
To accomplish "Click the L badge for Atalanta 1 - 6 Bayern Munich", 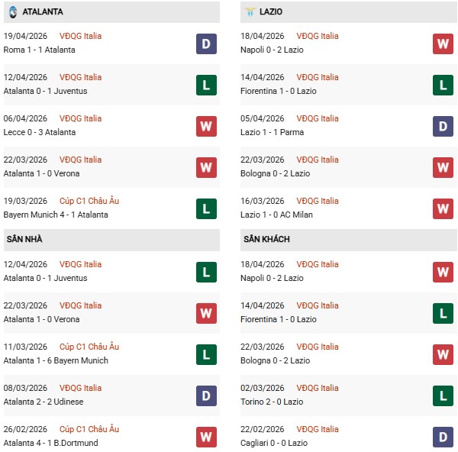I will click(x=206, y=354).
